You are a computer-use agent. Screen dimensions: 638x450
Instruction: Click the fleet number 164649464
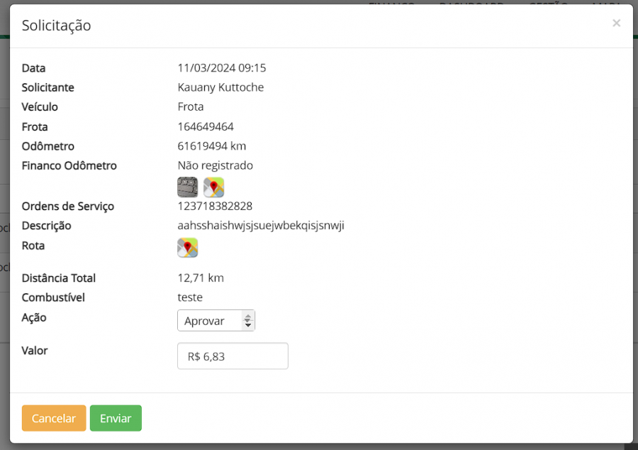tap(206, 126)
